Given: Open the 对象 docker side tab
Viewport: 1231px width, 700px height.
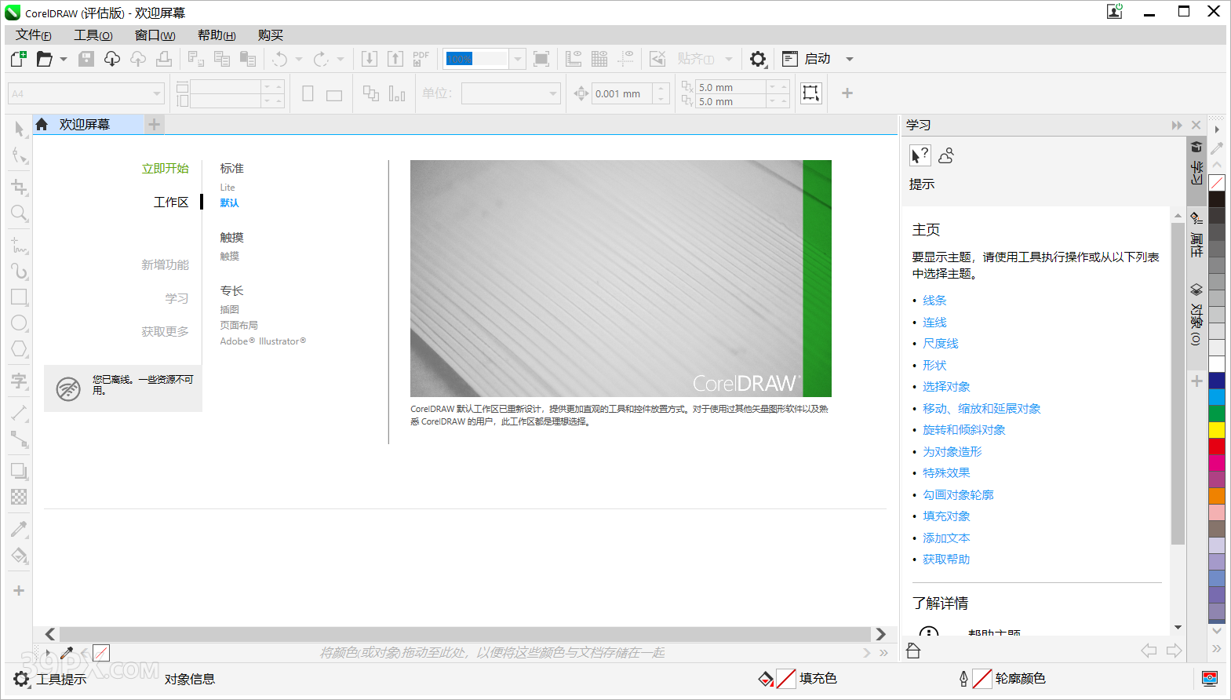Looking at the screenshot, I should tap(1196, 314).
